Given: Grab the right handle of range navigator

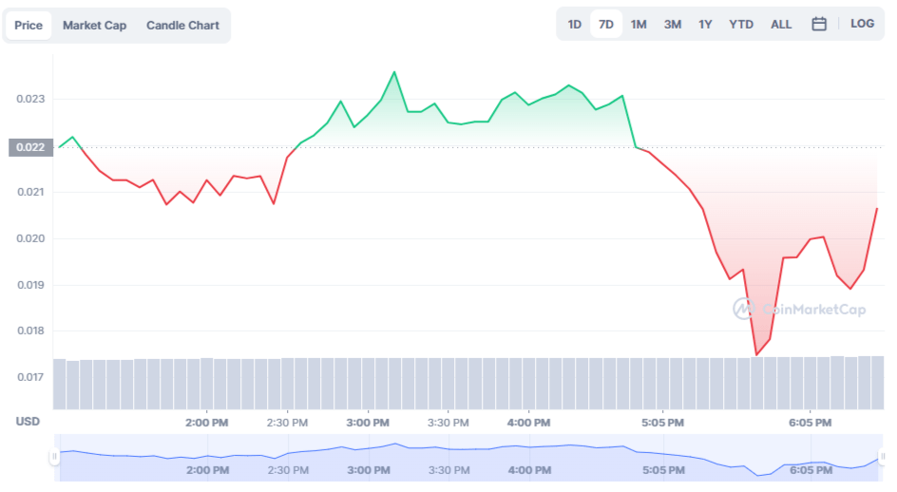Looking at the screenshot, I should point(881,457).
